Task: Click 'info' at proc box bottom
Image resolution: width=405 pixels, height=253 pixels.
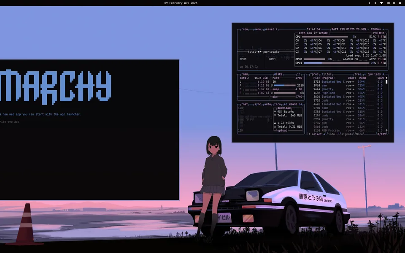Action: click(332, 134)
